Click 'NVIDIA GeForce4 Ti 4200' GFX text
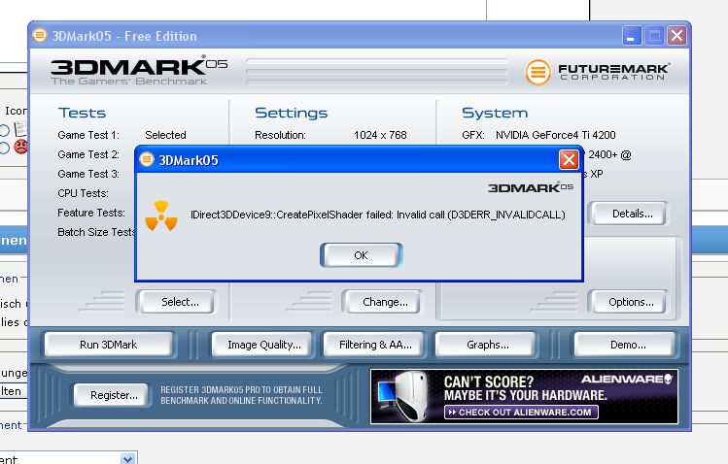728x464 pixels. click(x=555, y=135)
